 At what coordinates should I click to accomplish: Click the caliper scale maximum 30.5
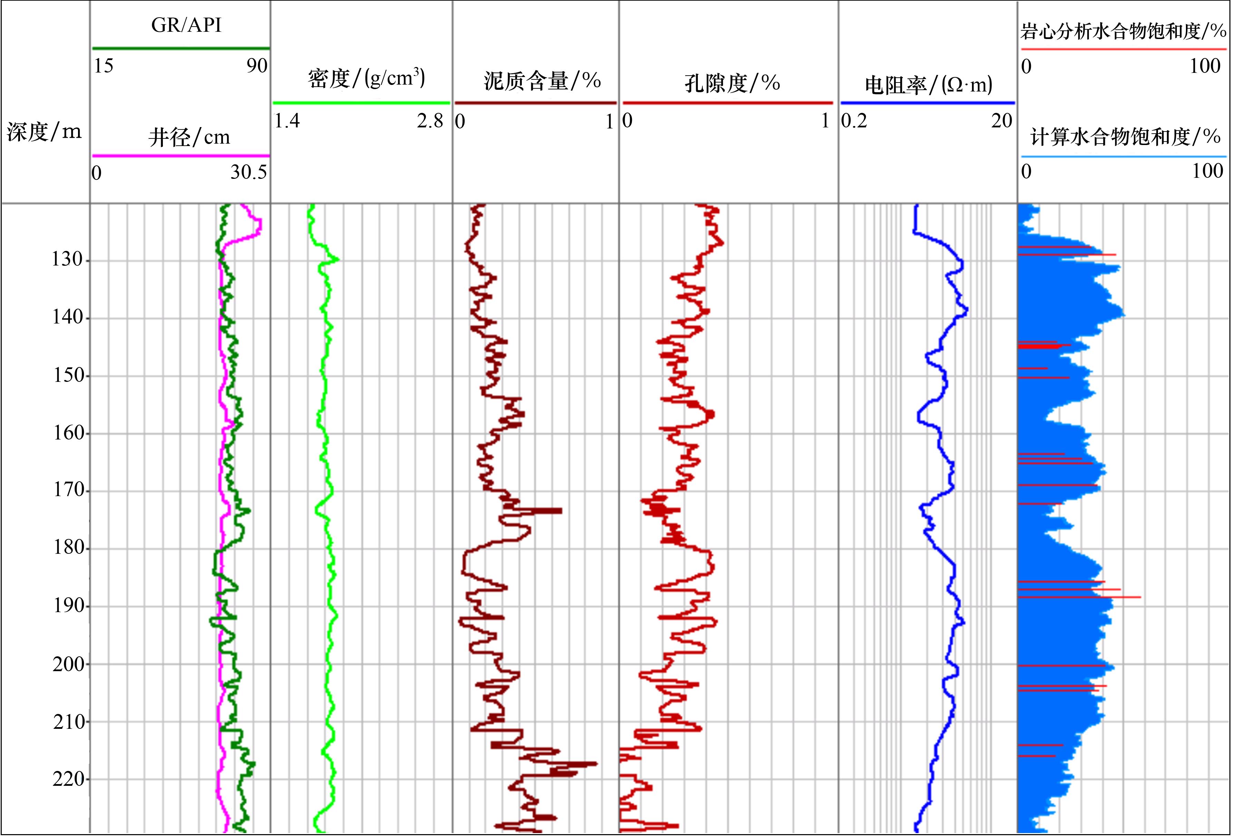point(249,173)
